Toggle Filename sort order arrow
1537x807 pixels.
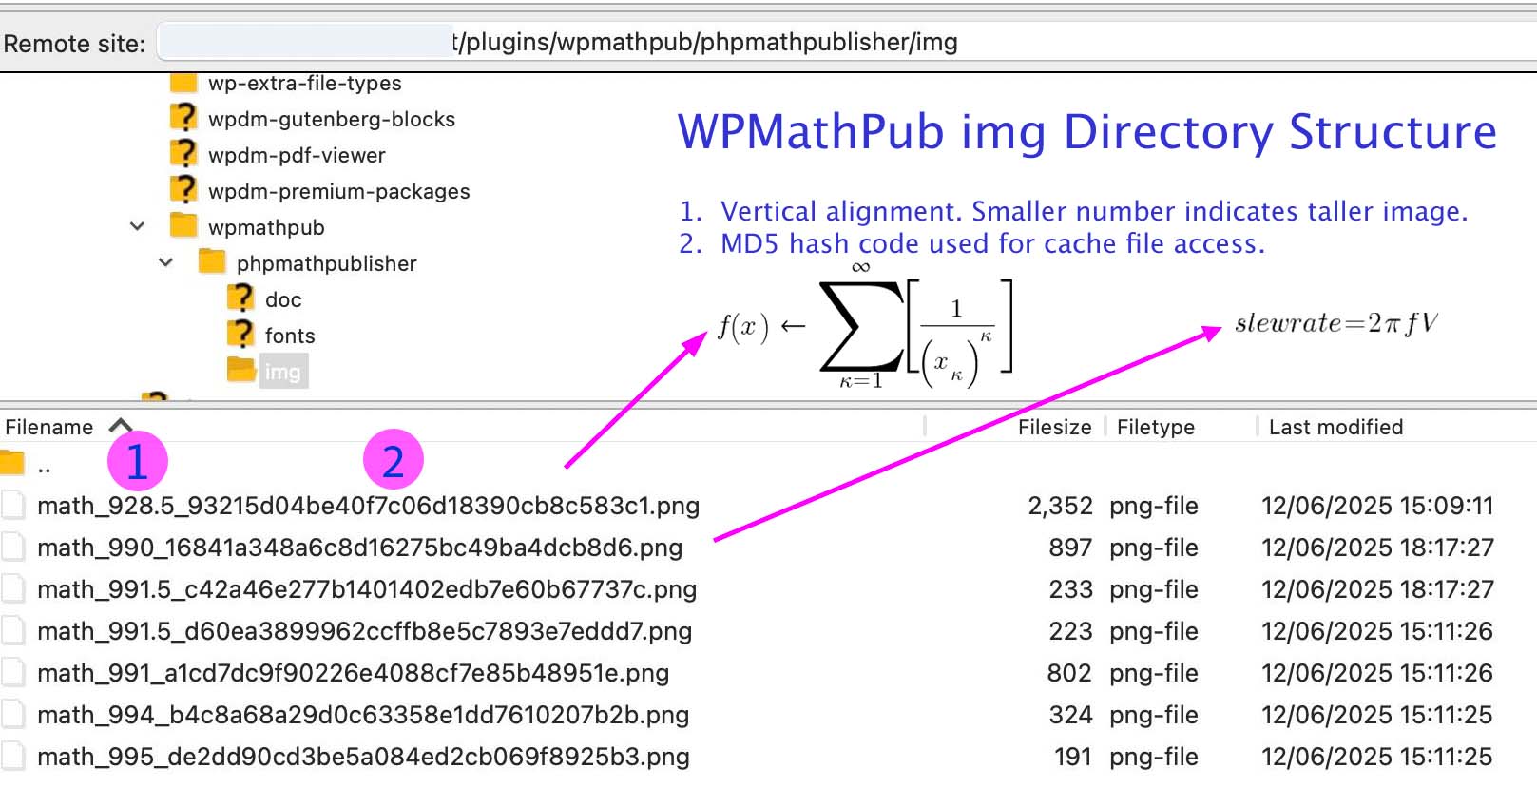[x=121, y=426]
